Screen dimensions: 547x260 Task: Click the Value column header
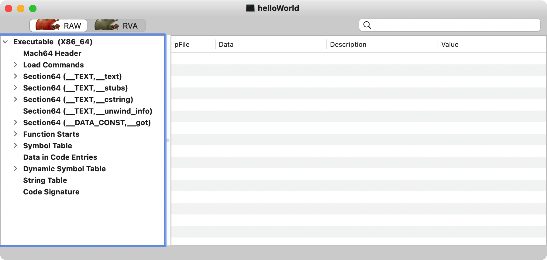[450, 45]
